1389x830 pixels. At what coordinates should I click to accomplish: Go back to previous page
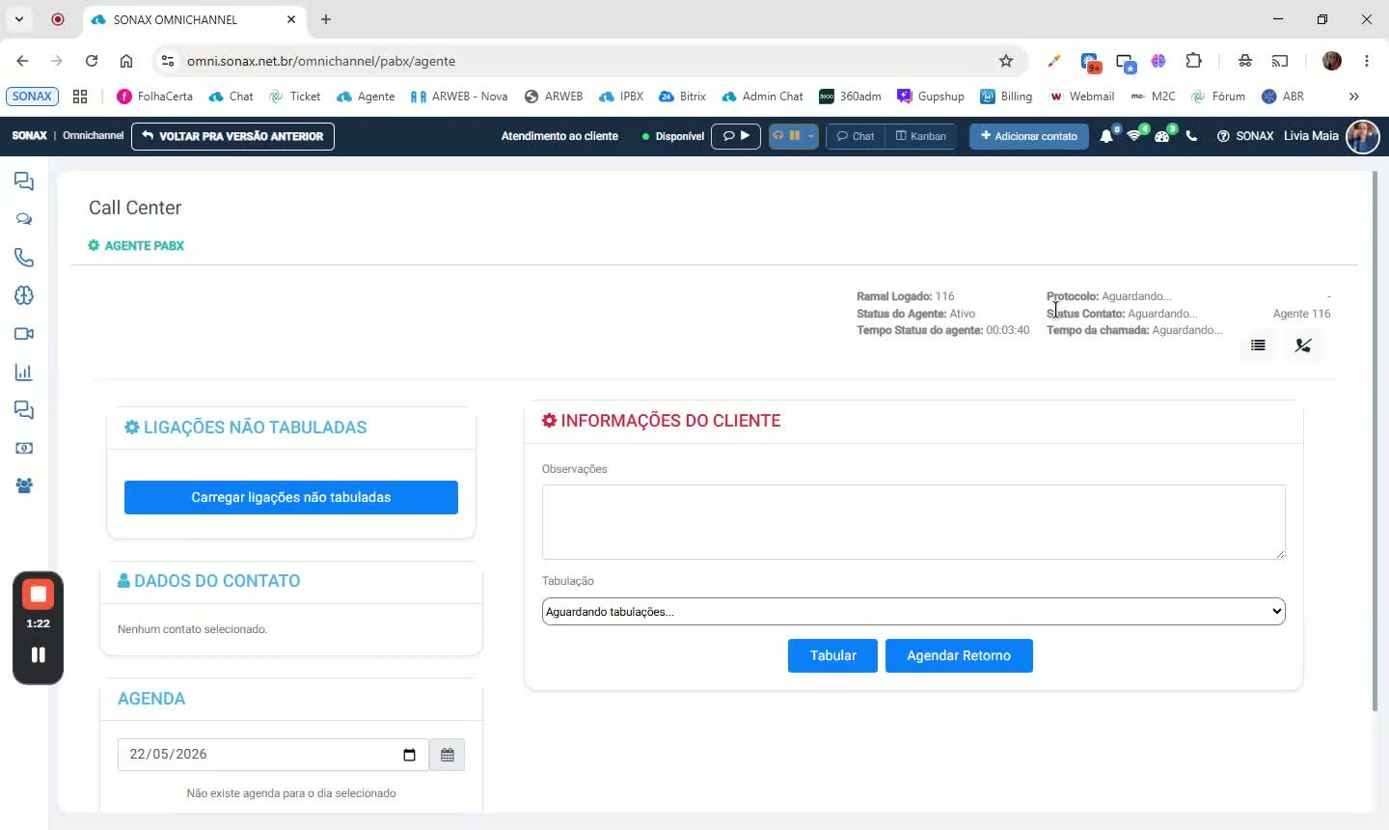click(22, 61)
